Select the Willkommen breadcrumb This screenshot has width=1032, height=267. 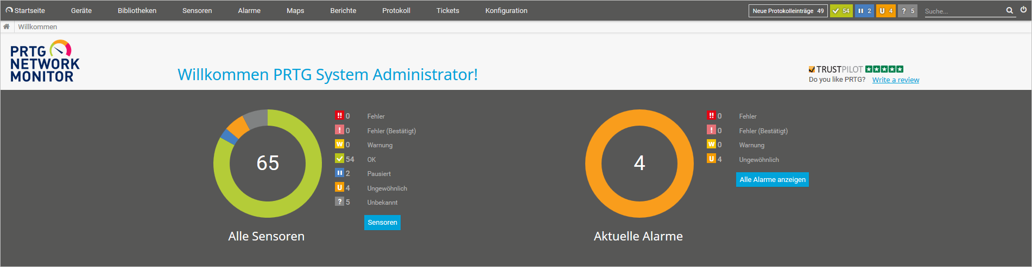pyautogui.click(x=37, y=27)
